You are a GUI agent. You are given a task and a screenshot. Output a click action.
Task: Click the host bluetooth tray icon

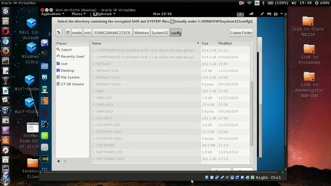point(263,3)
